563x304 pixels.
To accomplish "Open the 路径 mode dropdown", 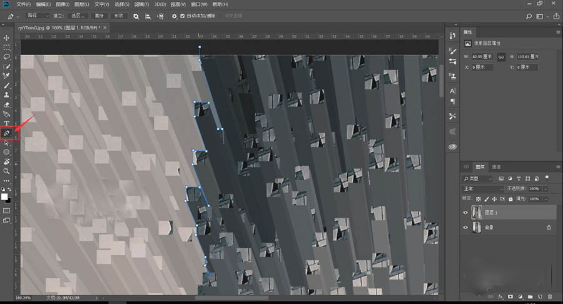I will [39, 16].
